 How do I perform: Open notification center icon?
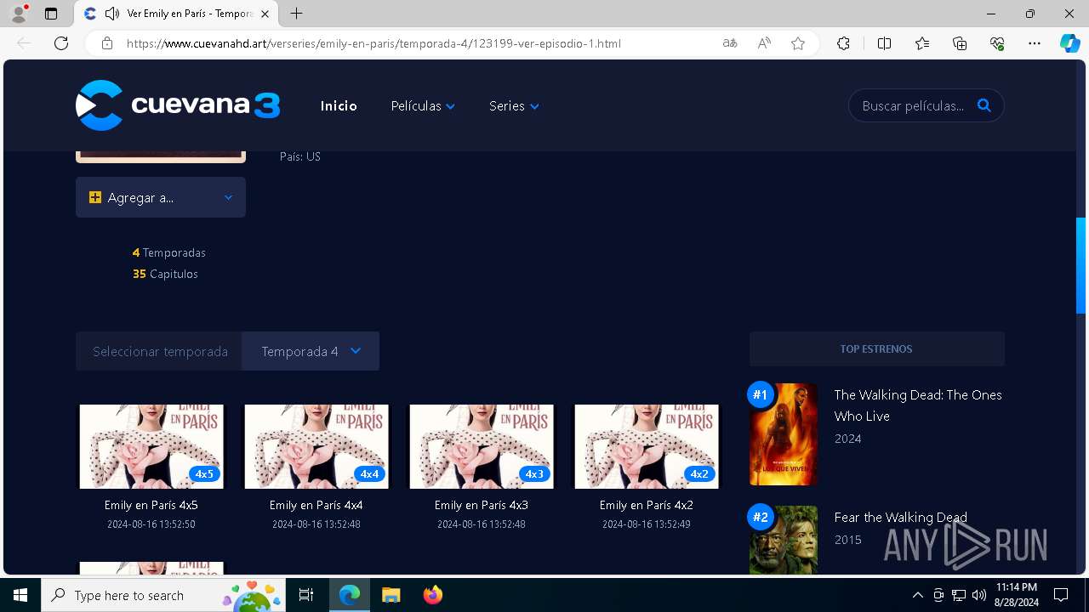coord(1061,595)
